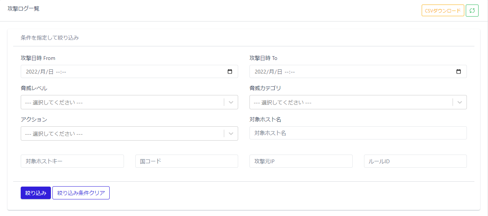
Task: Focus the 対象ホスト名 text field
Action: click(358, 133)
